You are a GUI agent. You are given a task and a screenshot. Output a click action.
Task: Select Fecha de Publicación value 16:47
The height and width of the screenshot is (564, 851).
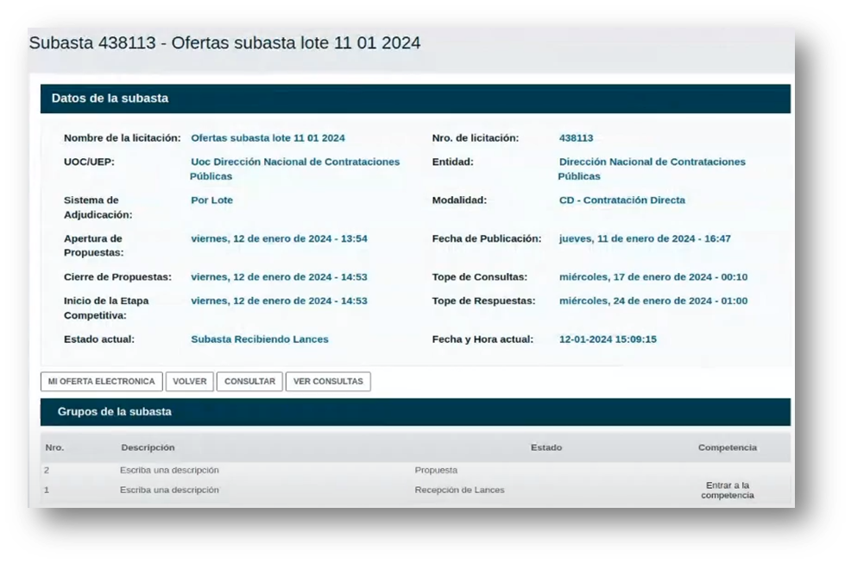tap(645, 238)
